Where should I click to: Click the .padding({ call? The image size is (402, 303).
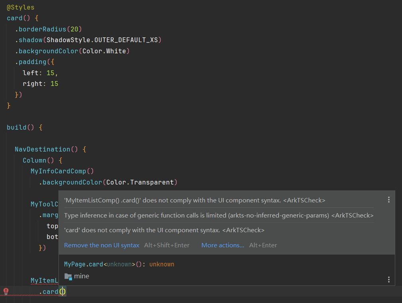35,62
